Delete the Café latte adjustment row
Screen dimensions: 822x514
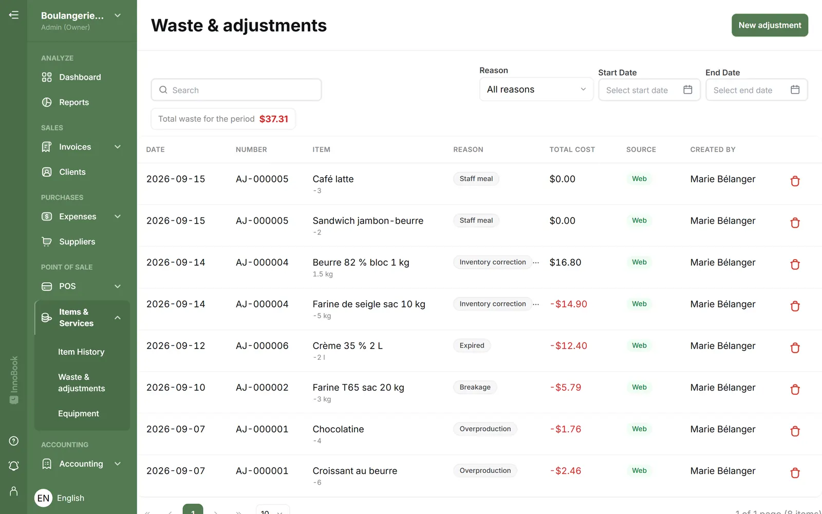(795, 181)
